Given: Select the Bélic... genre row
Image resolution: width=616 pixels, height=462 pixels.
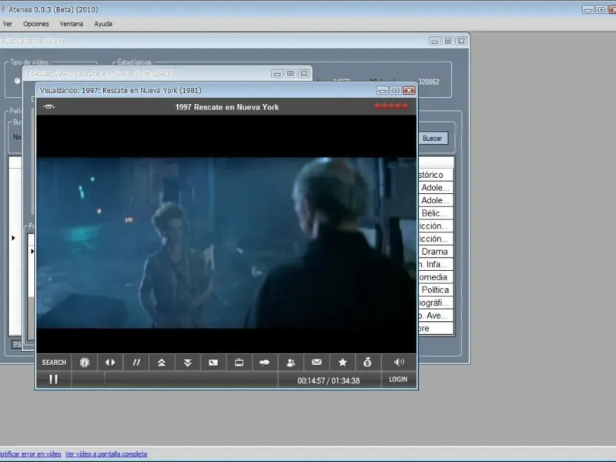Looking at the screenshot, I should click(x=435, y=213).
